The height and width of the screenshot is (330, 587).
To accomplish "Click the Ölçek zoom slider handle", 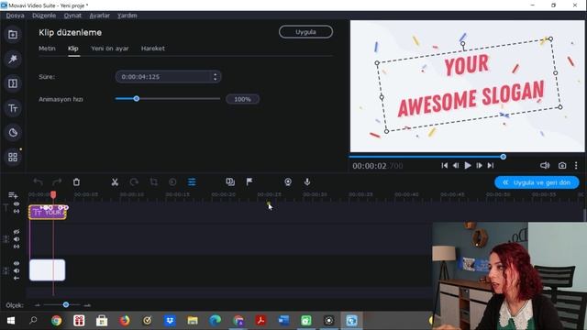I will [x=66, y=305].
